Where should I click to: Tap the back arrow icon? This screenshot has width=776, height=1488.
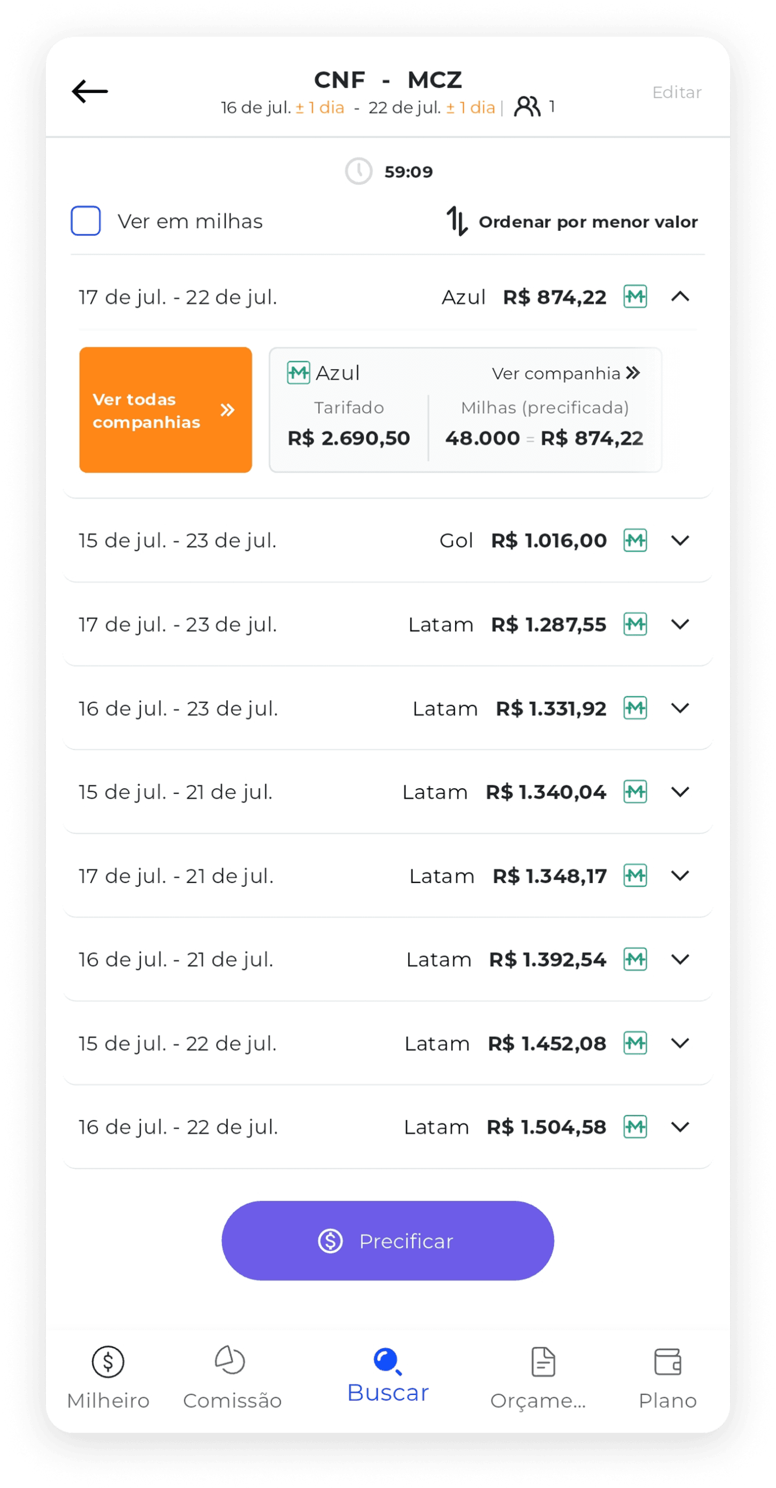[x=90, y=91]
